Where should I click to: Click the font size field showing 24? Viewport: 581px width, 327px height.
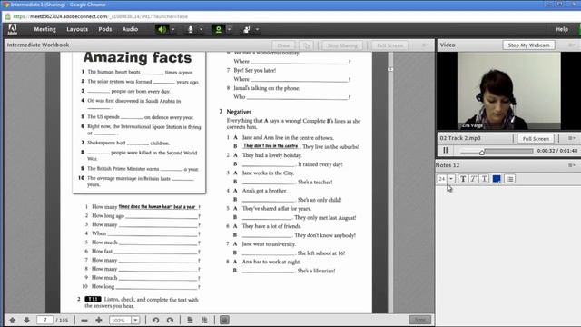(x=442, y=179)
